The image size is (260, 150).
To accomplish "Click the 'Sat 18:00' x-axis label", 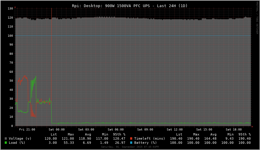I will (234, 130).
